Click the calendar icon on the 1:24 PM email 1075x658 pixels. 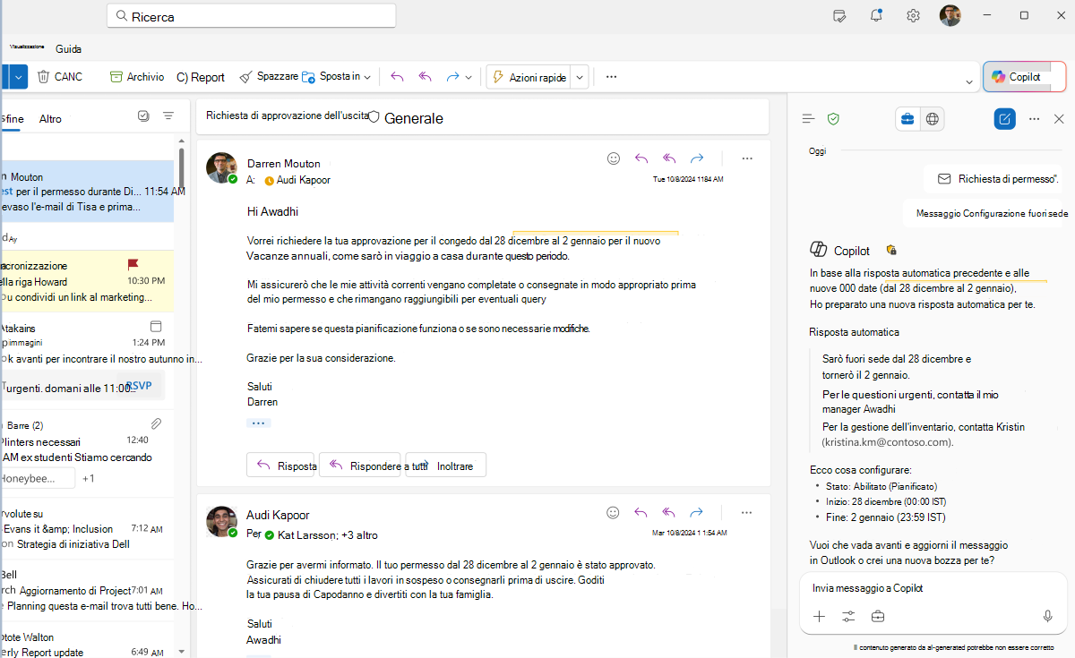point(156,327)
